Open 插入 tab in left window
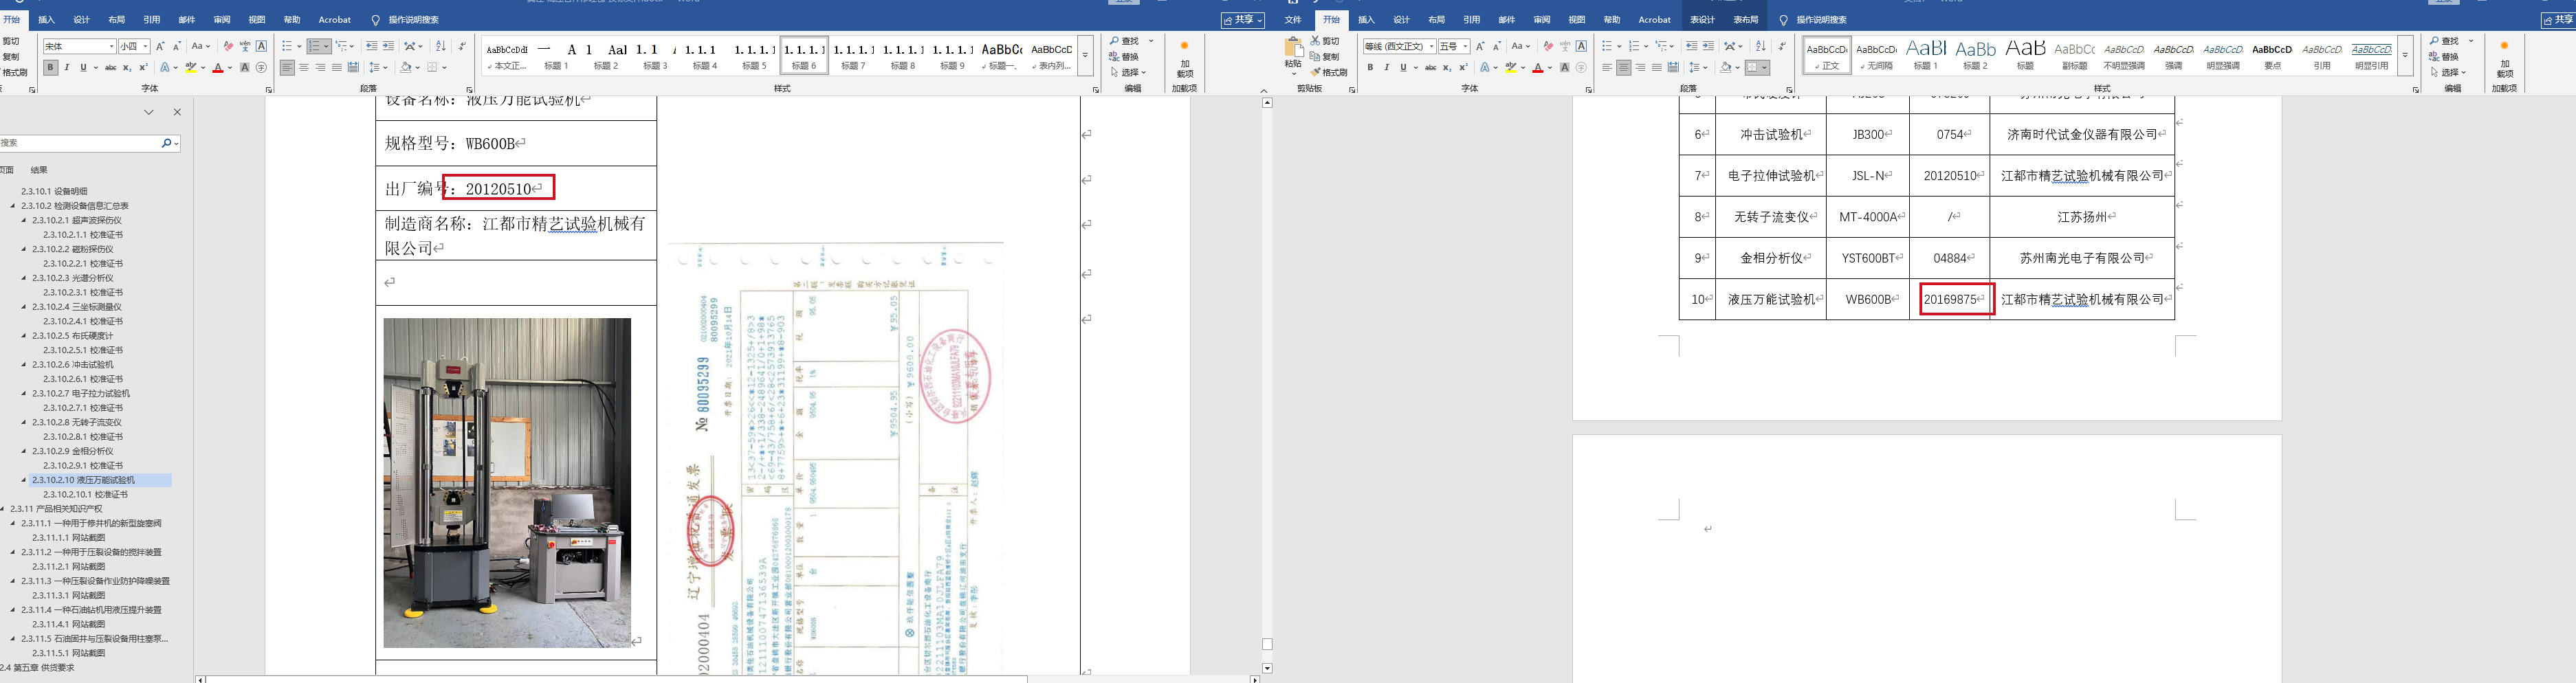2576x683 pixels. coord(47,20)
